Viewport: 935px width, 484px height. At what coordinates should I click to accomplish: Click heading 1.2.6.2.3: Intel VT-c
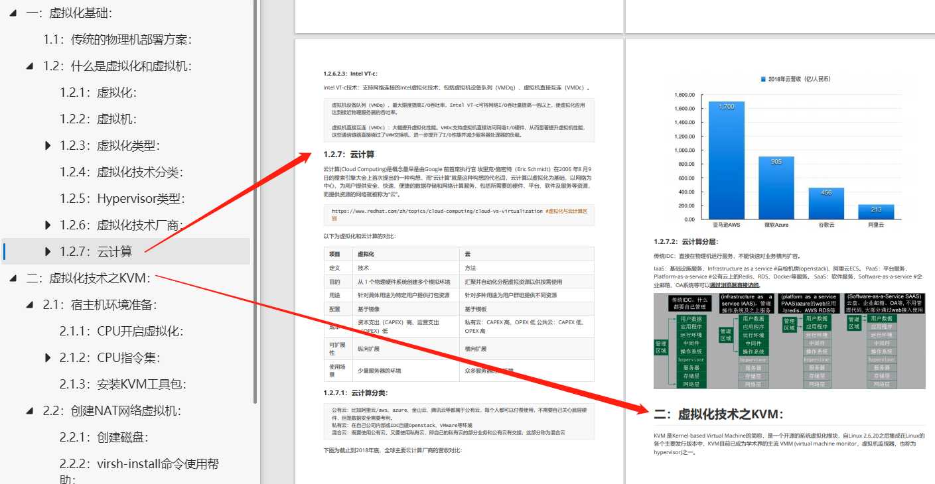(350, 74)
